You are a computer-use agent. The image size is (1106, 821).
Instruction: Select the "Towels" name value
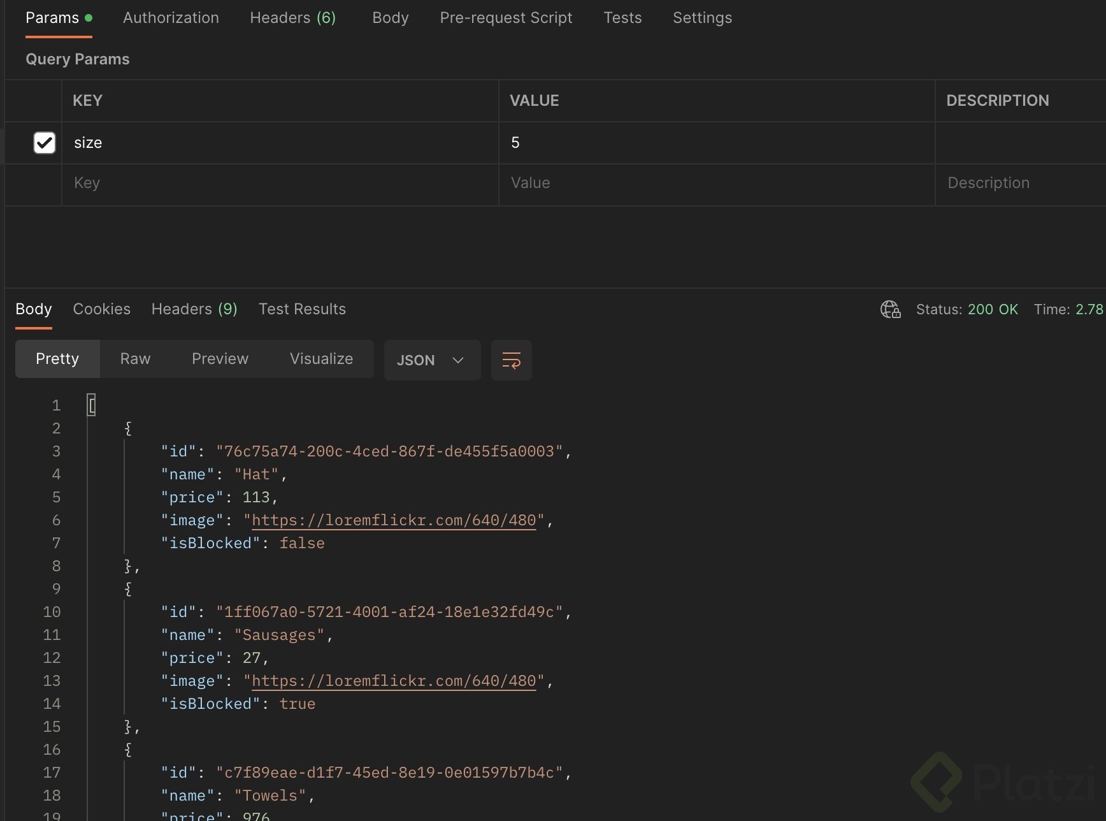pos(270,796)
